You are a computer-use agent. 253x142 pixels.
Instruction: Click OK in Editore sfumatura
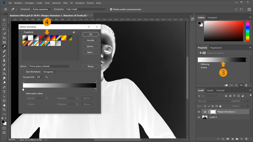coord(90,34)
